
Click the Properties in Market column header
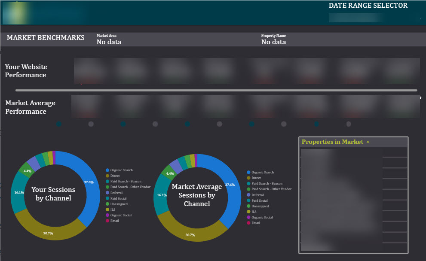click(x=332, y=142)
